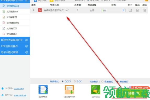150x100 pixels.
Task: Choose 文件转Word in sidebar
Action: 15,6
